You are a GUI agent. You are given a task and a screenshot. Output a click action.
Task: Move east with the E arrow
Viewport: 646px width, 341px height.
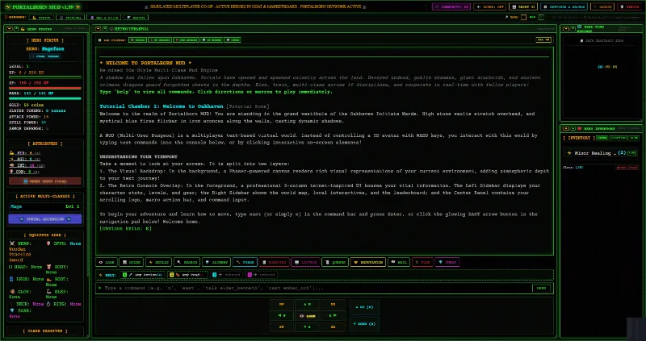pos(333,315)
